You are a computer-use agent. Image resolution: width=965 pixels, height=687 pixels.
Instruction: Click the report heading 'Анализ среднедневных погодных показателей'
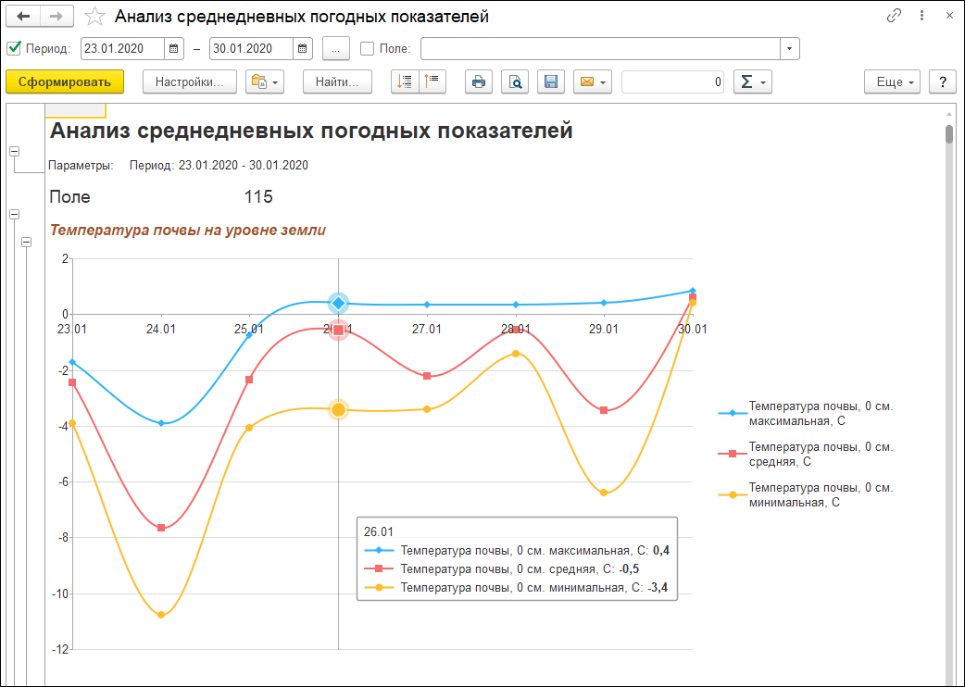pyautogui.click(x=311, y=131)
